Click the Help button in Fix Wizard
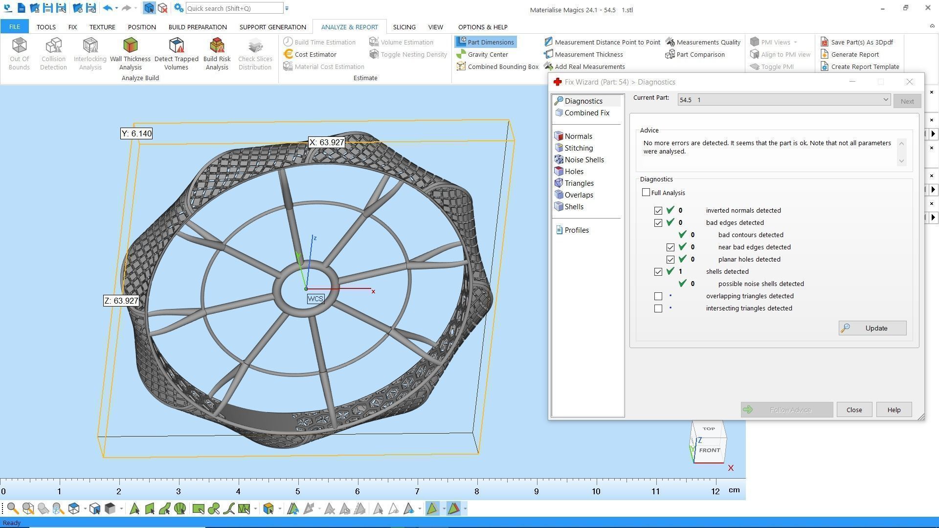 click(x=894, y=410)
